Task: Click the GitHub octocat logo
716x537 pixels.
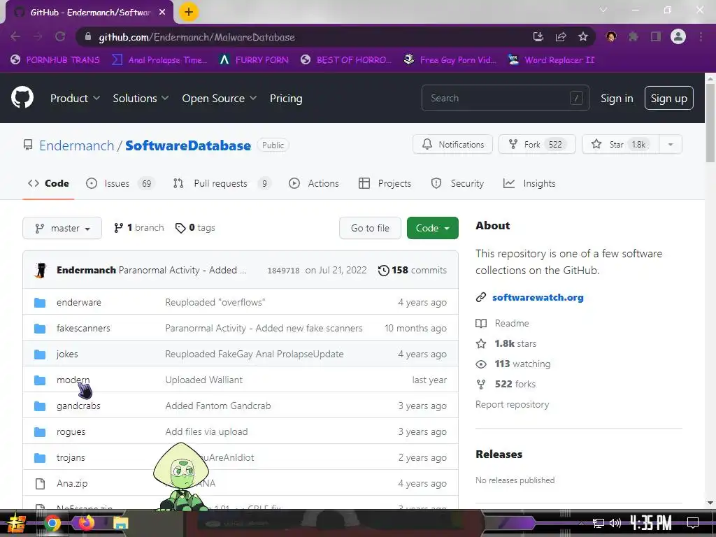Action: 22,97
